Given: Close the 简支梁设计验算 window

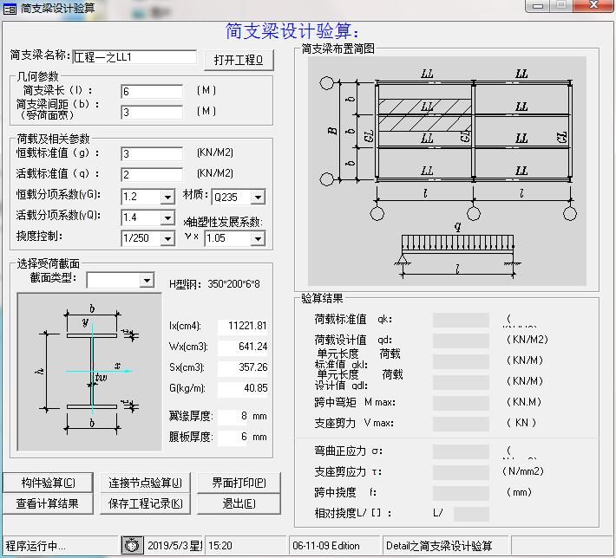Looking at the screenshot, I should 593,5.
